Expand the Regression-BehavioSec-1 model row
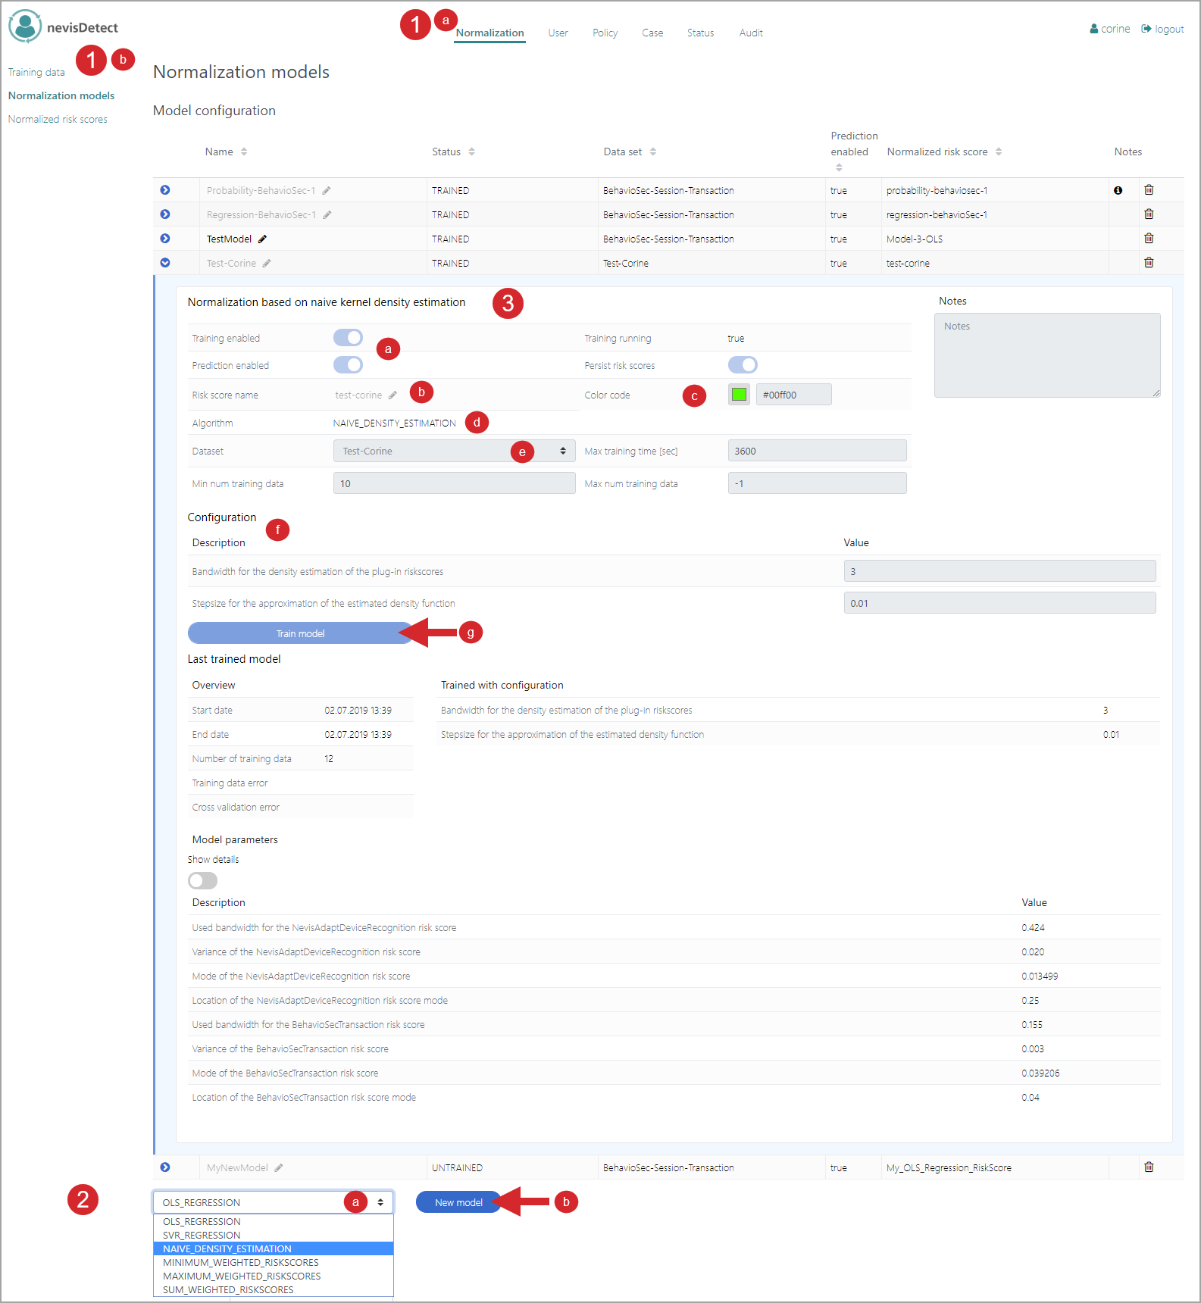1201x1303 pixels. [165, 214]
